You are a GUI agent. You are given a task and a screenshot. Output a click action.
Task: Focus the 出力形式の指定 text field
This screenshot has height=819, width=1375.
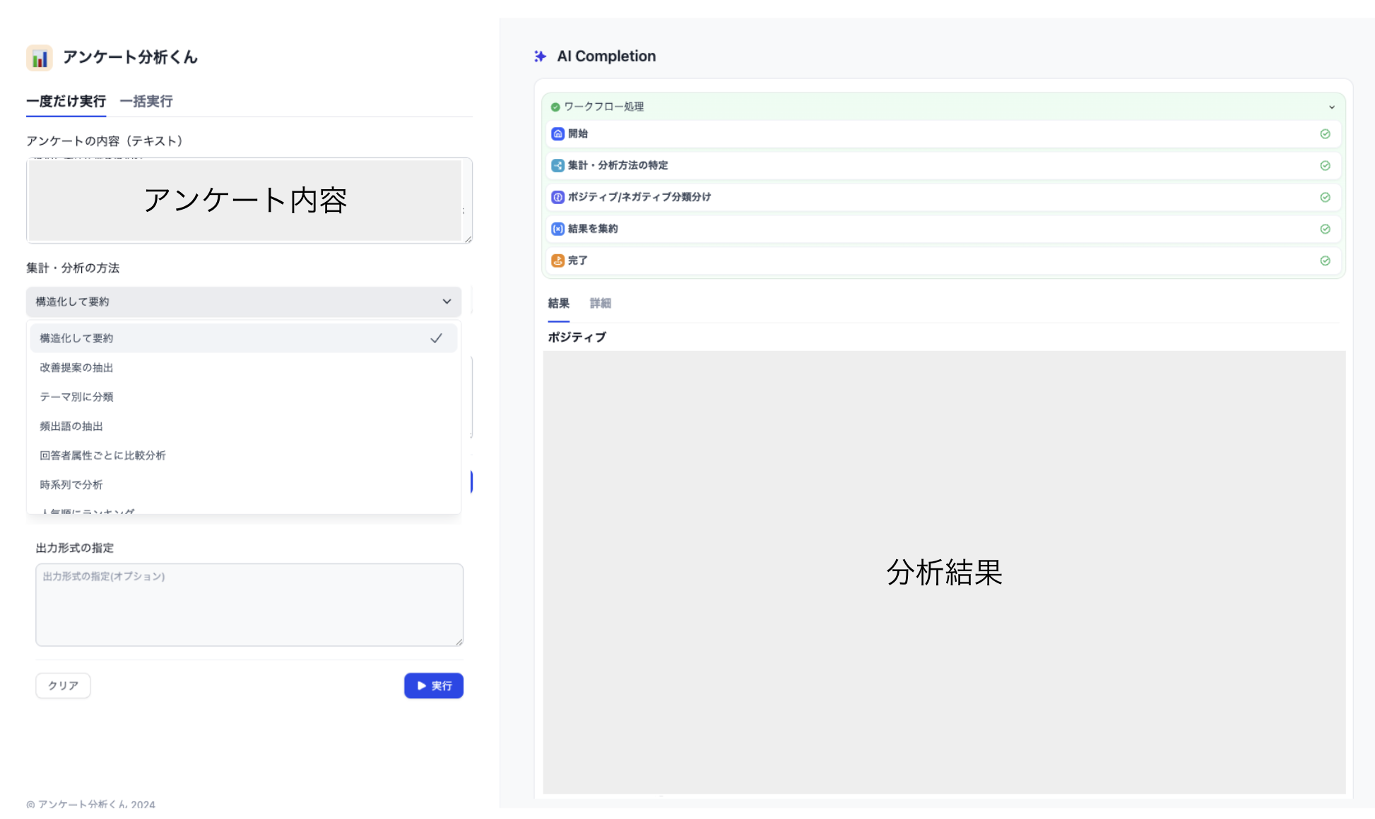point(249,605)
